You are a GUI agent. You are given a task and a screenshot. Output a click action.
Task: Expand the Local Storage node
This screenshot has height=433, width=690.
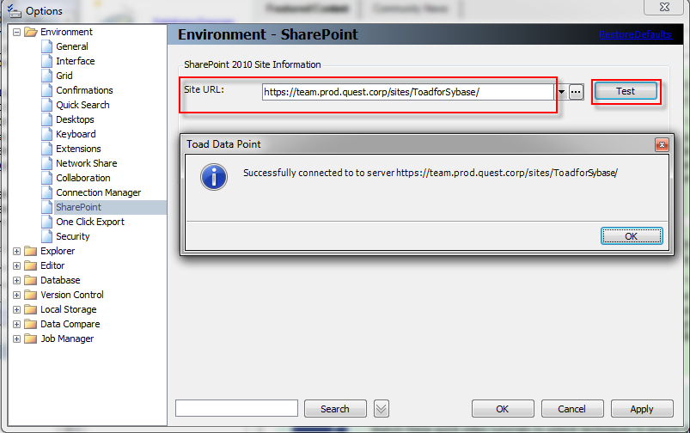[16, 310]
